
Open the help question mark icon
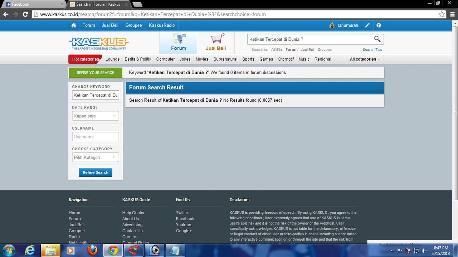(379, 25)
